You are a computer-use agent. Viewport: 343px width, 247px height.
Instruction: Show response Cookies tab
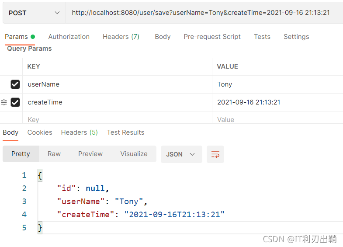point(40,132)
